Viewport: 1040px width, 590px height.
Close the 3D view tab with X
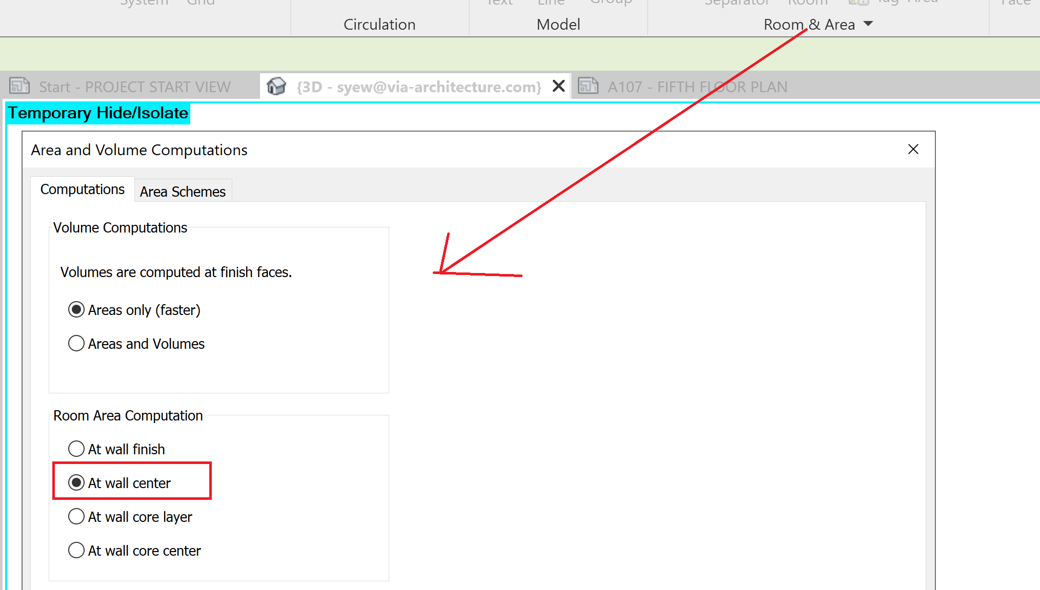pos(558,86)
